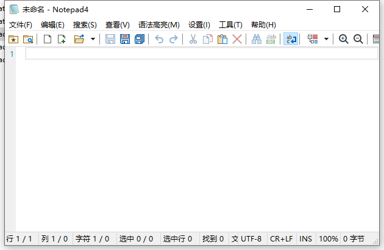
Task: Click 0 字节 file size field
Action: [354, 239]
